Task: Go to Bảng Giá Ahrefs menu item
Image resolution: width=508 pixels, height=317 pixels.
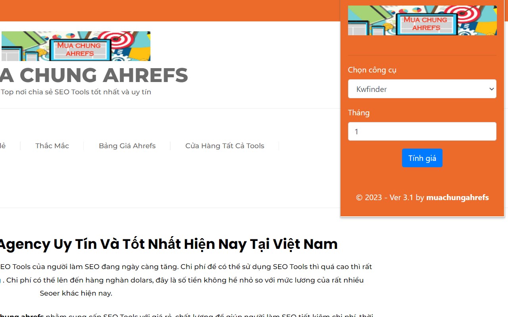Action: 127,146
